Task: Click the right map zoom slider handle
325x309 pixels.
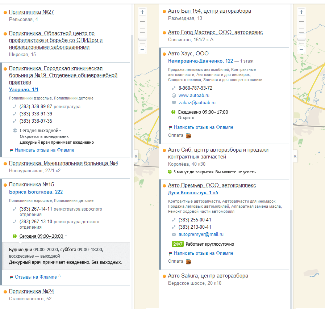Action: pyautogui.click(x=301, y=39)
